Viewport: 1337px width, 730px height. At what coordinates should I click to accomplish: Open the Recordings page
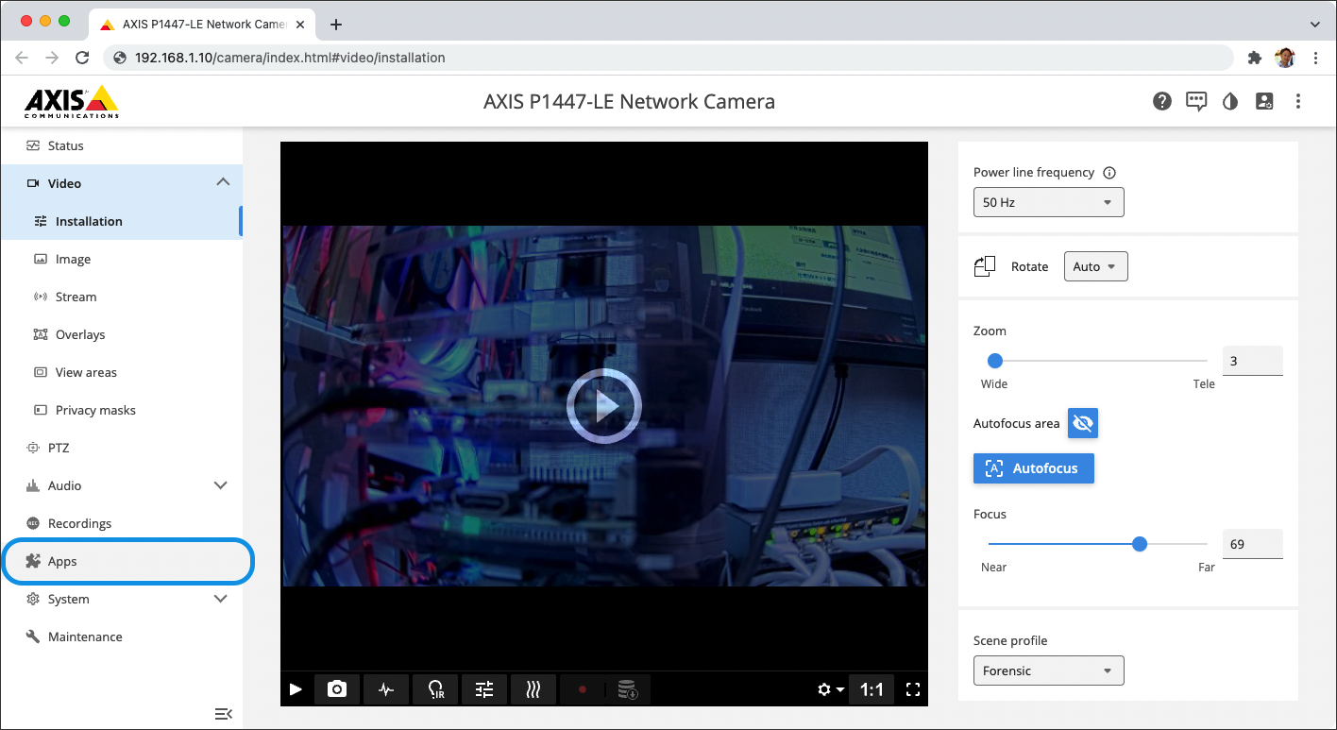click(x=121, y=523)
